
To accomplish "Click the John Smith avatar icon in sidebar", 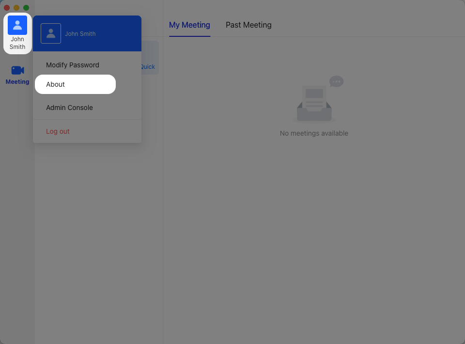I will point(17,25).
